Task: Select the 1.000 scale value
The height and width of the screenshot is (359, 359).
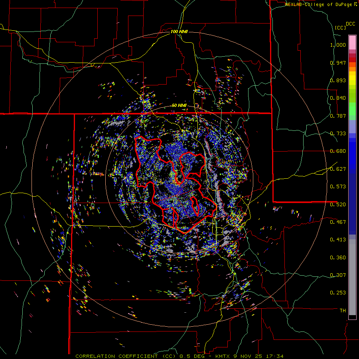Action: [x=338, y=45]
